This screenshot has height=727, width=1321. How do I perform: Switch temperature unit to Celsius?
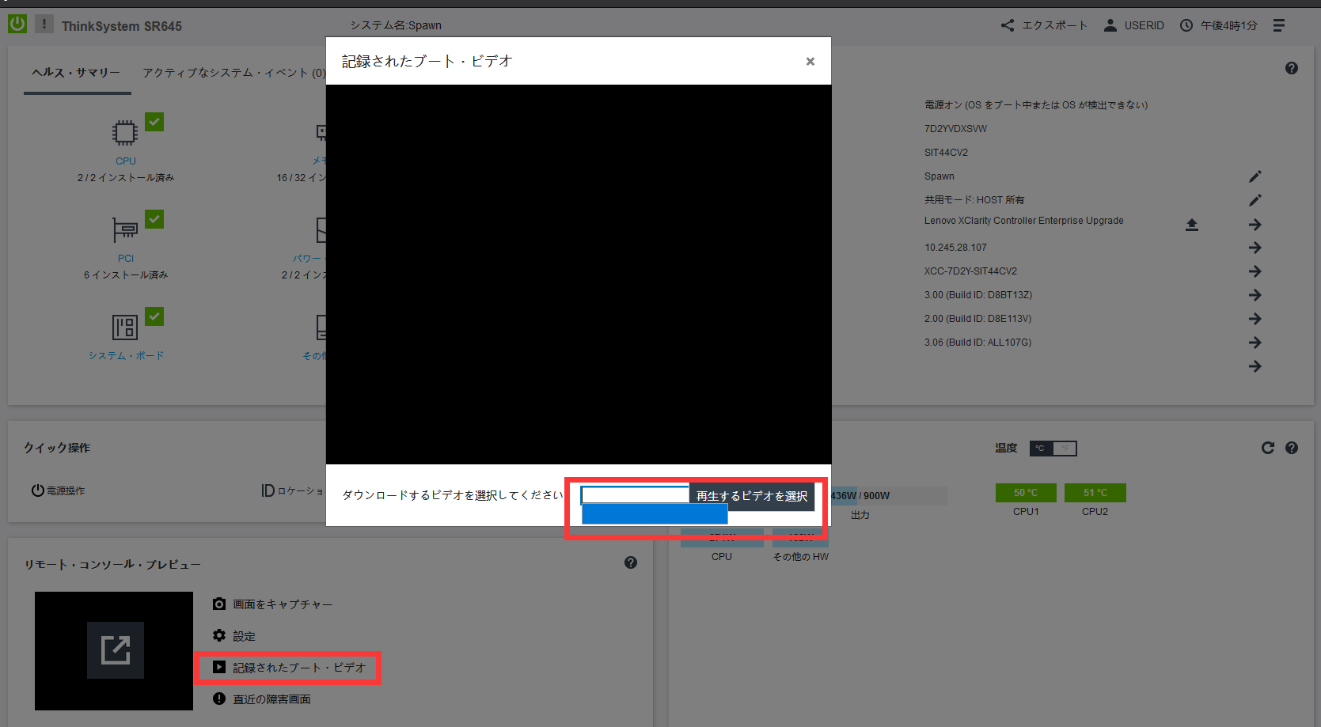(1041, 449)
